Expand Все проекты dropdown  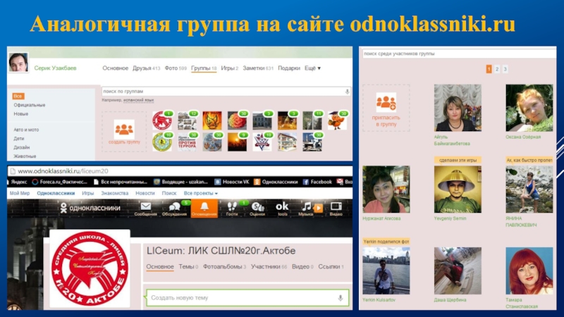[x=201, y=193]
